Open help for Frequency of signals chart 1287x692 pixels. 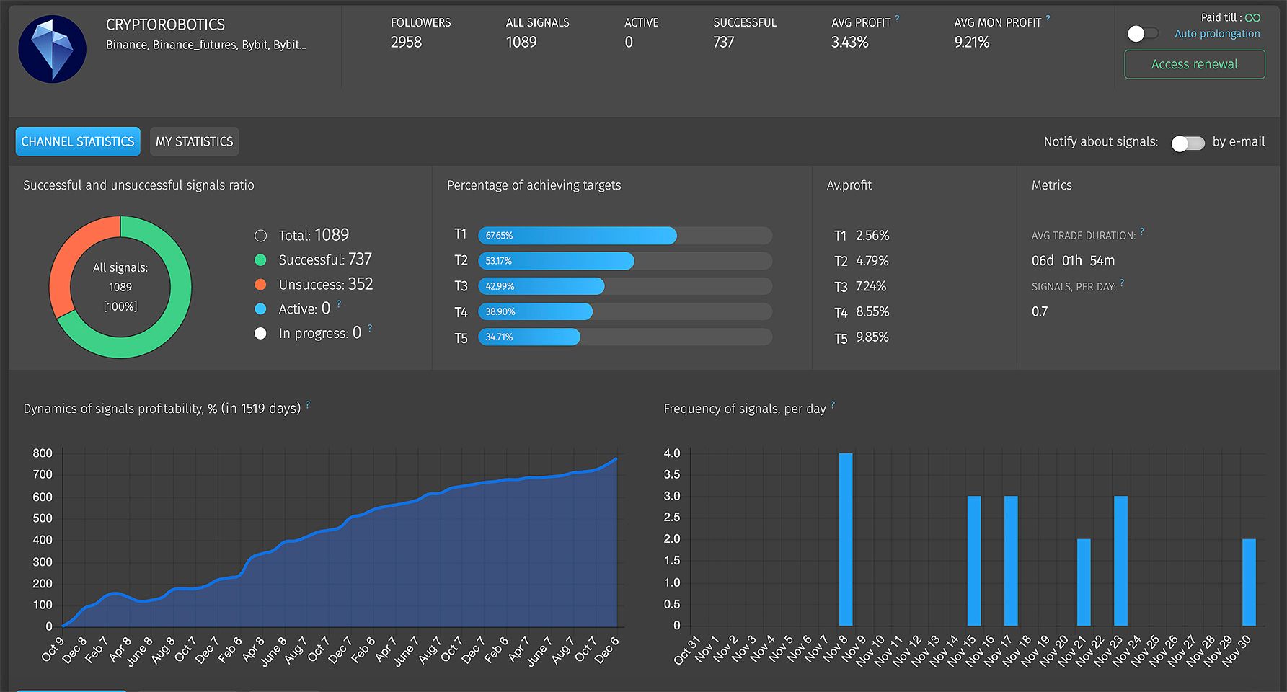pos(833,404)
